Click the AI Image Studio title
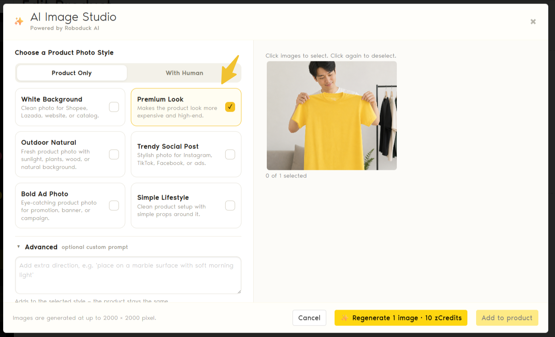Viewport: 555px width, 337px height. [x=73, y=17]
